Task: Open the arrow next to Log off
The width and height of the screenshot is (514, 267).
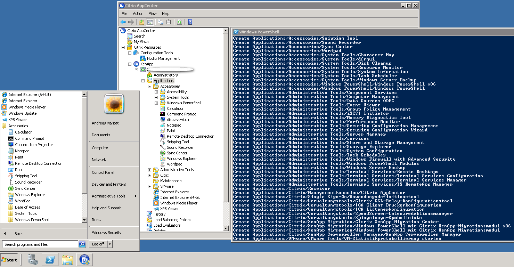Action: 110,244
